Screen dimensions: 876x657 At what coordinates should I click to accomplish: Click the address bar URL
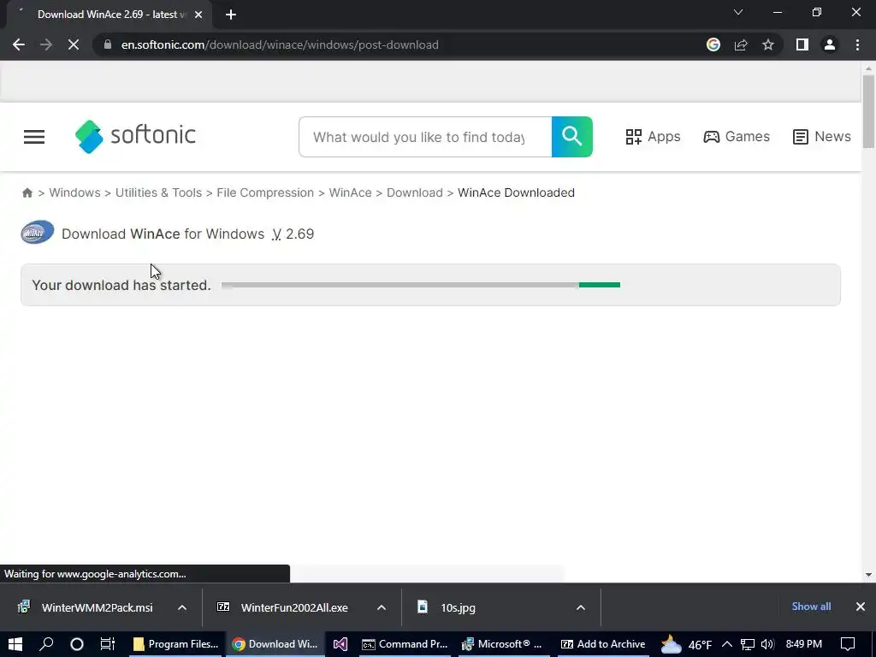coord(280,44)
